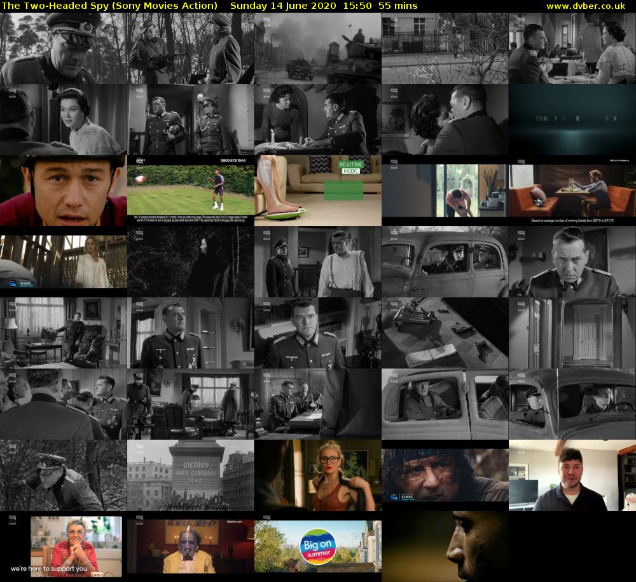636x582 pixels.
Task: Open the 'Big on summer' logo thumbnail
Action: point(317,546)
